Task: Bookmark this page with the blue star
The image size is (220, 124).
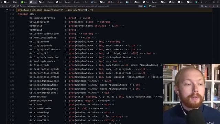Action: click(145, 6)
